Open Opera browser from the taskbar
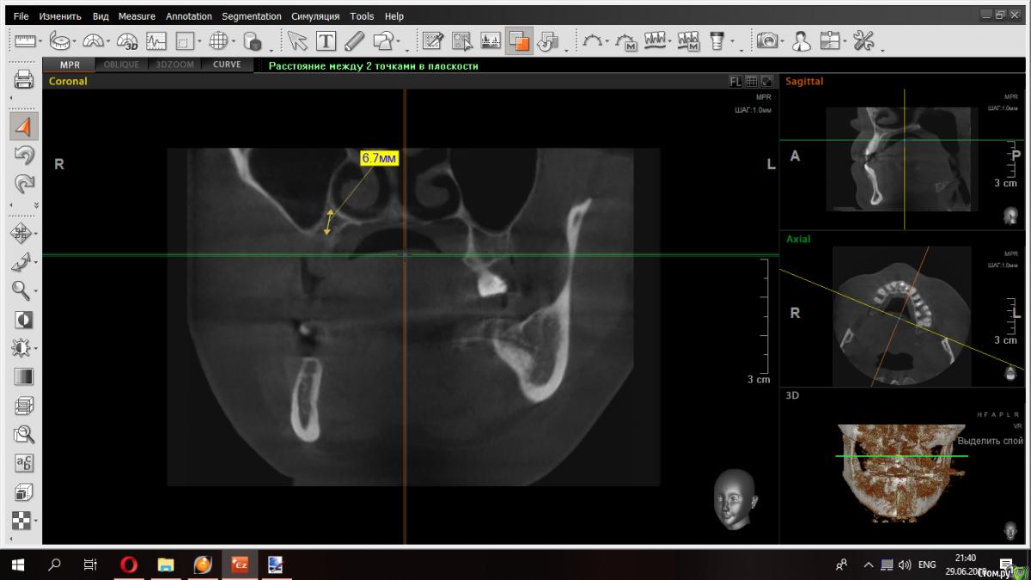This screenshot has height=580, width=1031. (x=129, y=565)
